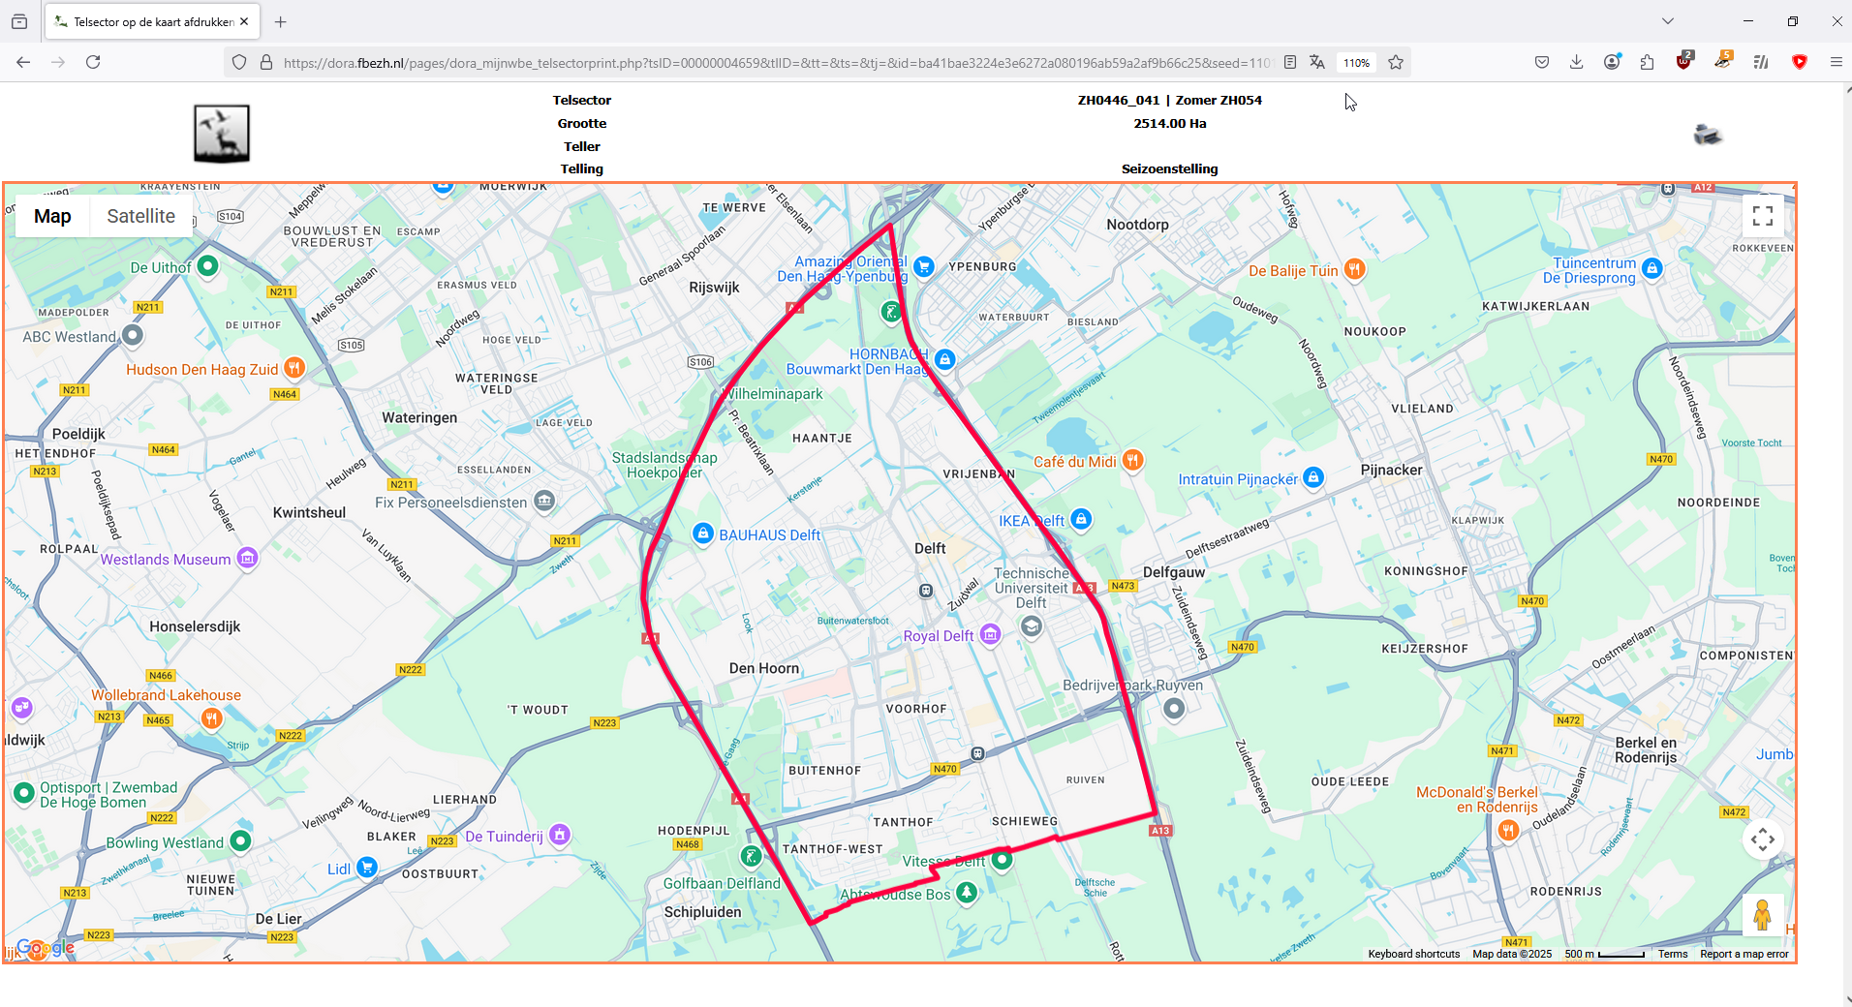1852x1007 pixels.
Task: Select the Telsector op de kaart afdrukken tab
Action: (x=152, y=21)
